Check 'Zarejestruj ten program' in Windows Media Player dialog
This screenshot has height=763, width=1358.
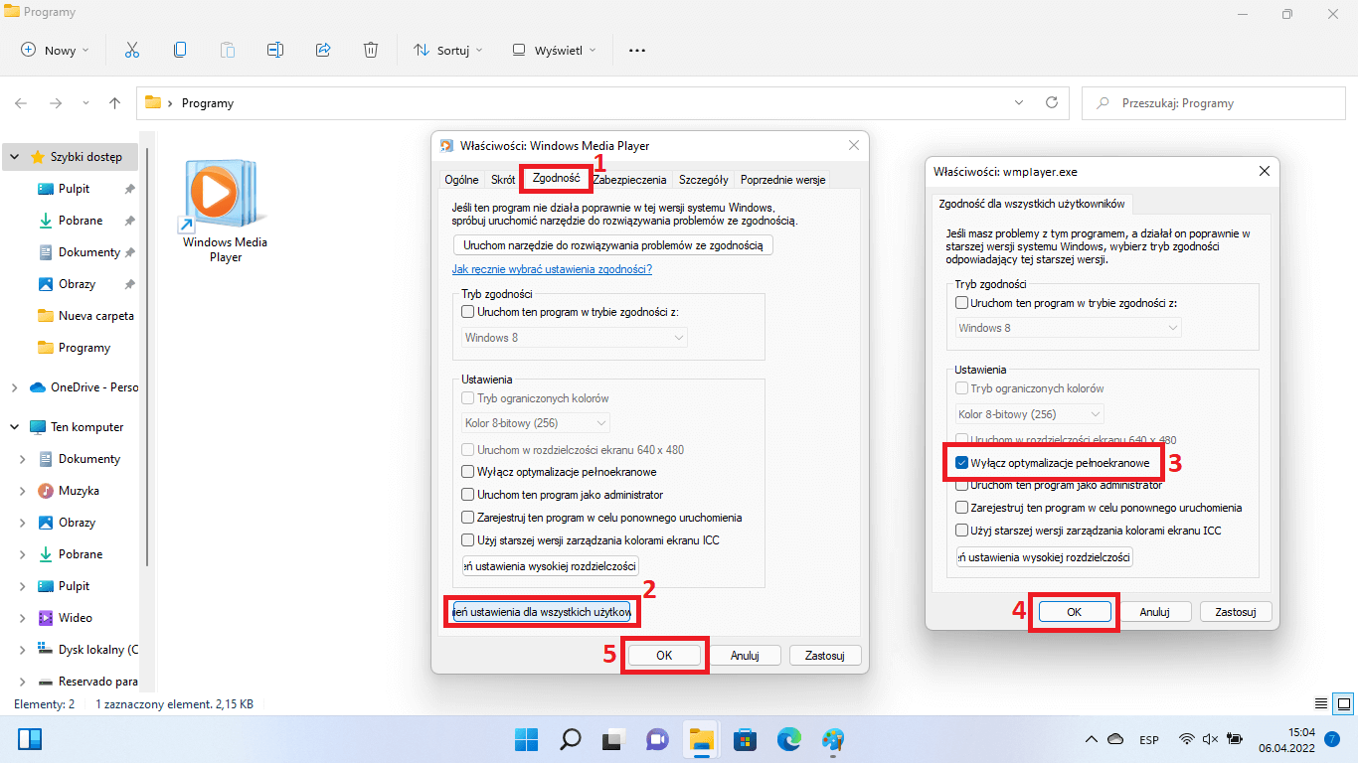(469, 518)
